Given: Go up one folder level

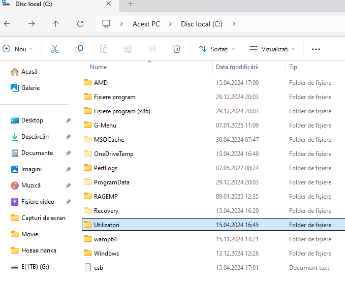Looking at the screenshot, I should point(56,24).
